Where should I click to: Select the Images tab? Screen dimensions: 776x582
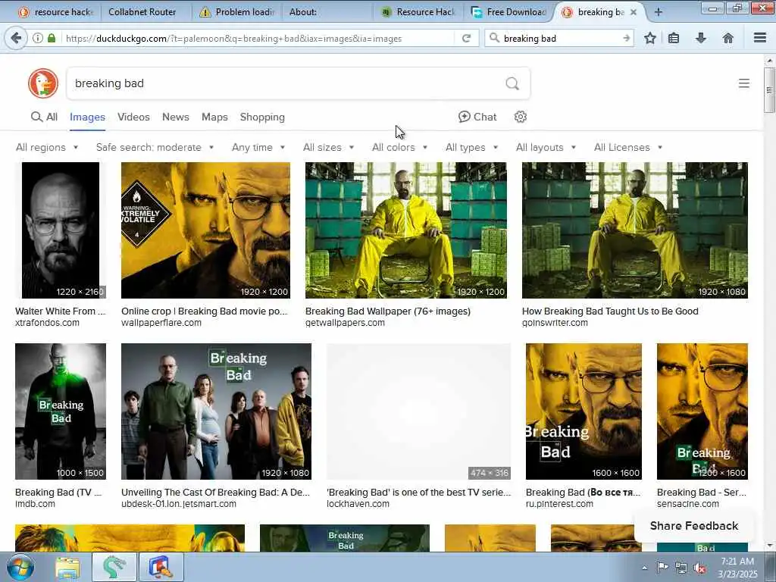click(87, 117)
